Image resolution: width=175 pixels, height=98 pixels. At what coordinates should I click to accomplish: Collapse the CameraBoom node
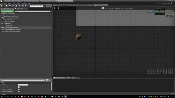(x=2, y=23)
